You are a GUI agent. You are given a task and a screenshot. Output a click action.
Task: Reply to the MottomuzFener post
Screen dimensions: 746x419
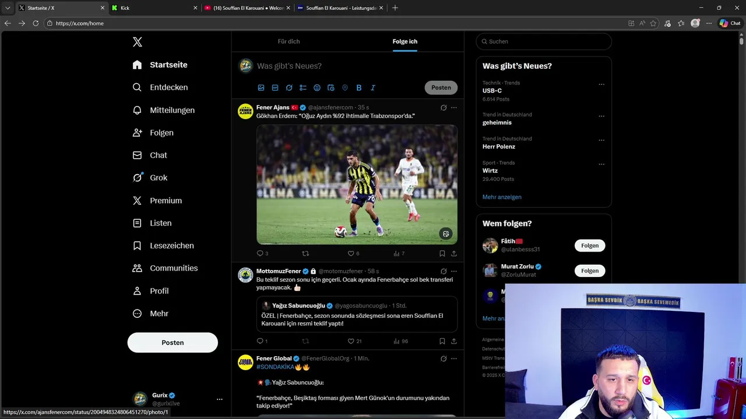[x=260, y=342]
